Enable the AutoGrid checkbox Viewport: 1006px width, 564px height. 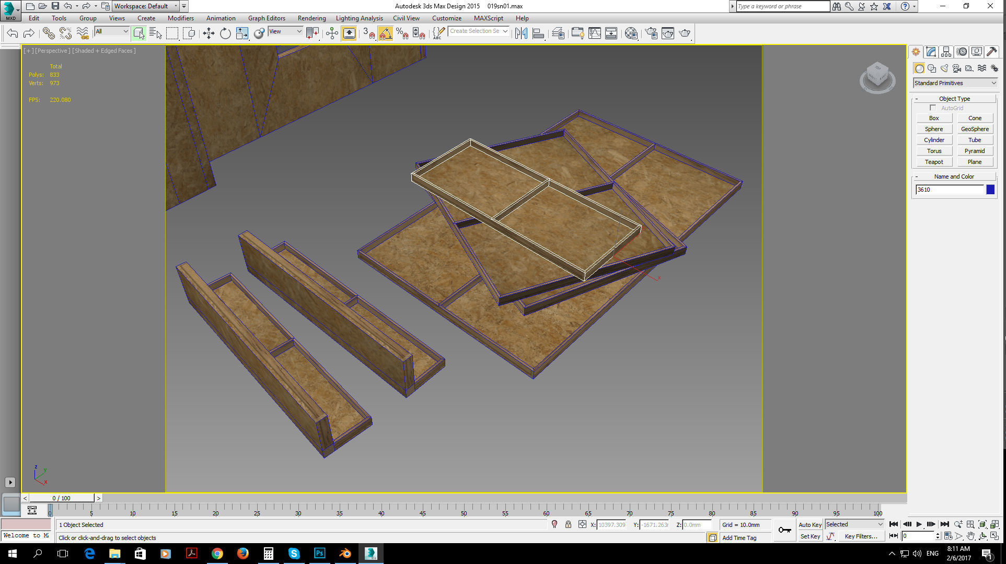[x=933, y=108]
